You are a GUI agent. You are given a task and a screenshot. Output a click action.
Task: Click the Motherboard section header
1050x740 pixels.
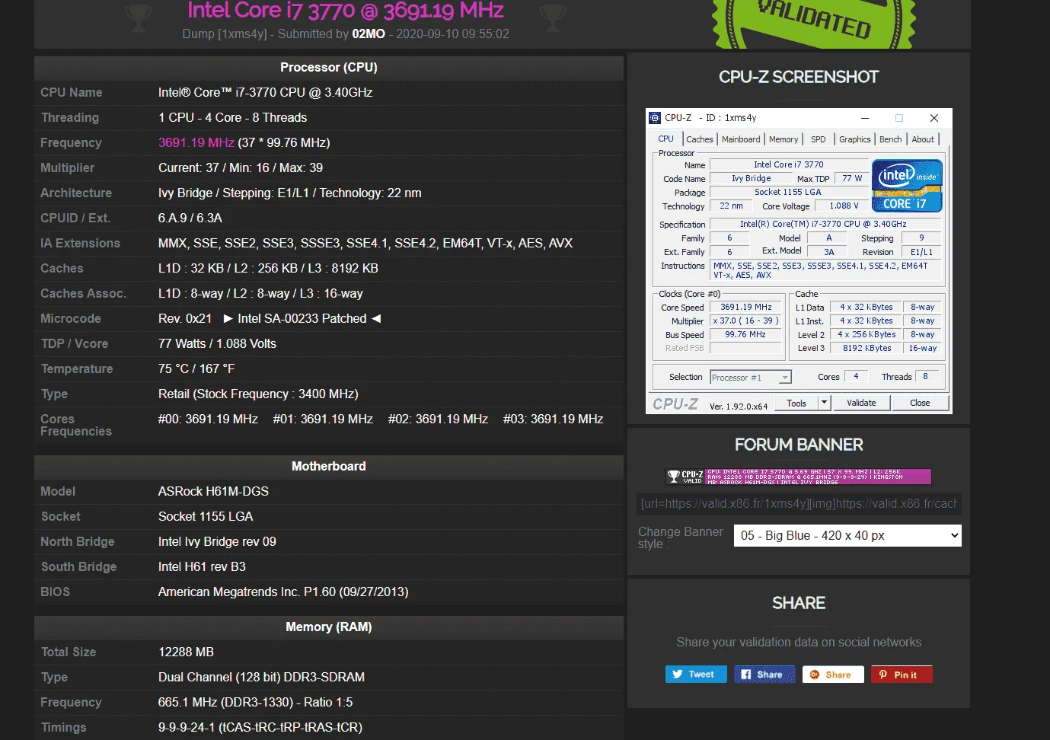coord(329,466)
